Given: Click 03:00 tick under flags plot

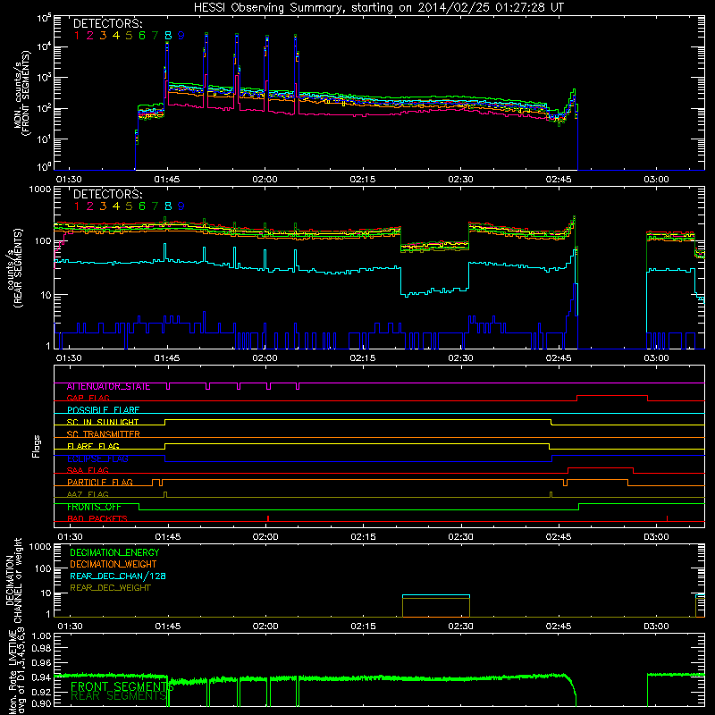Looking at the screenshot, I should 657,537.
